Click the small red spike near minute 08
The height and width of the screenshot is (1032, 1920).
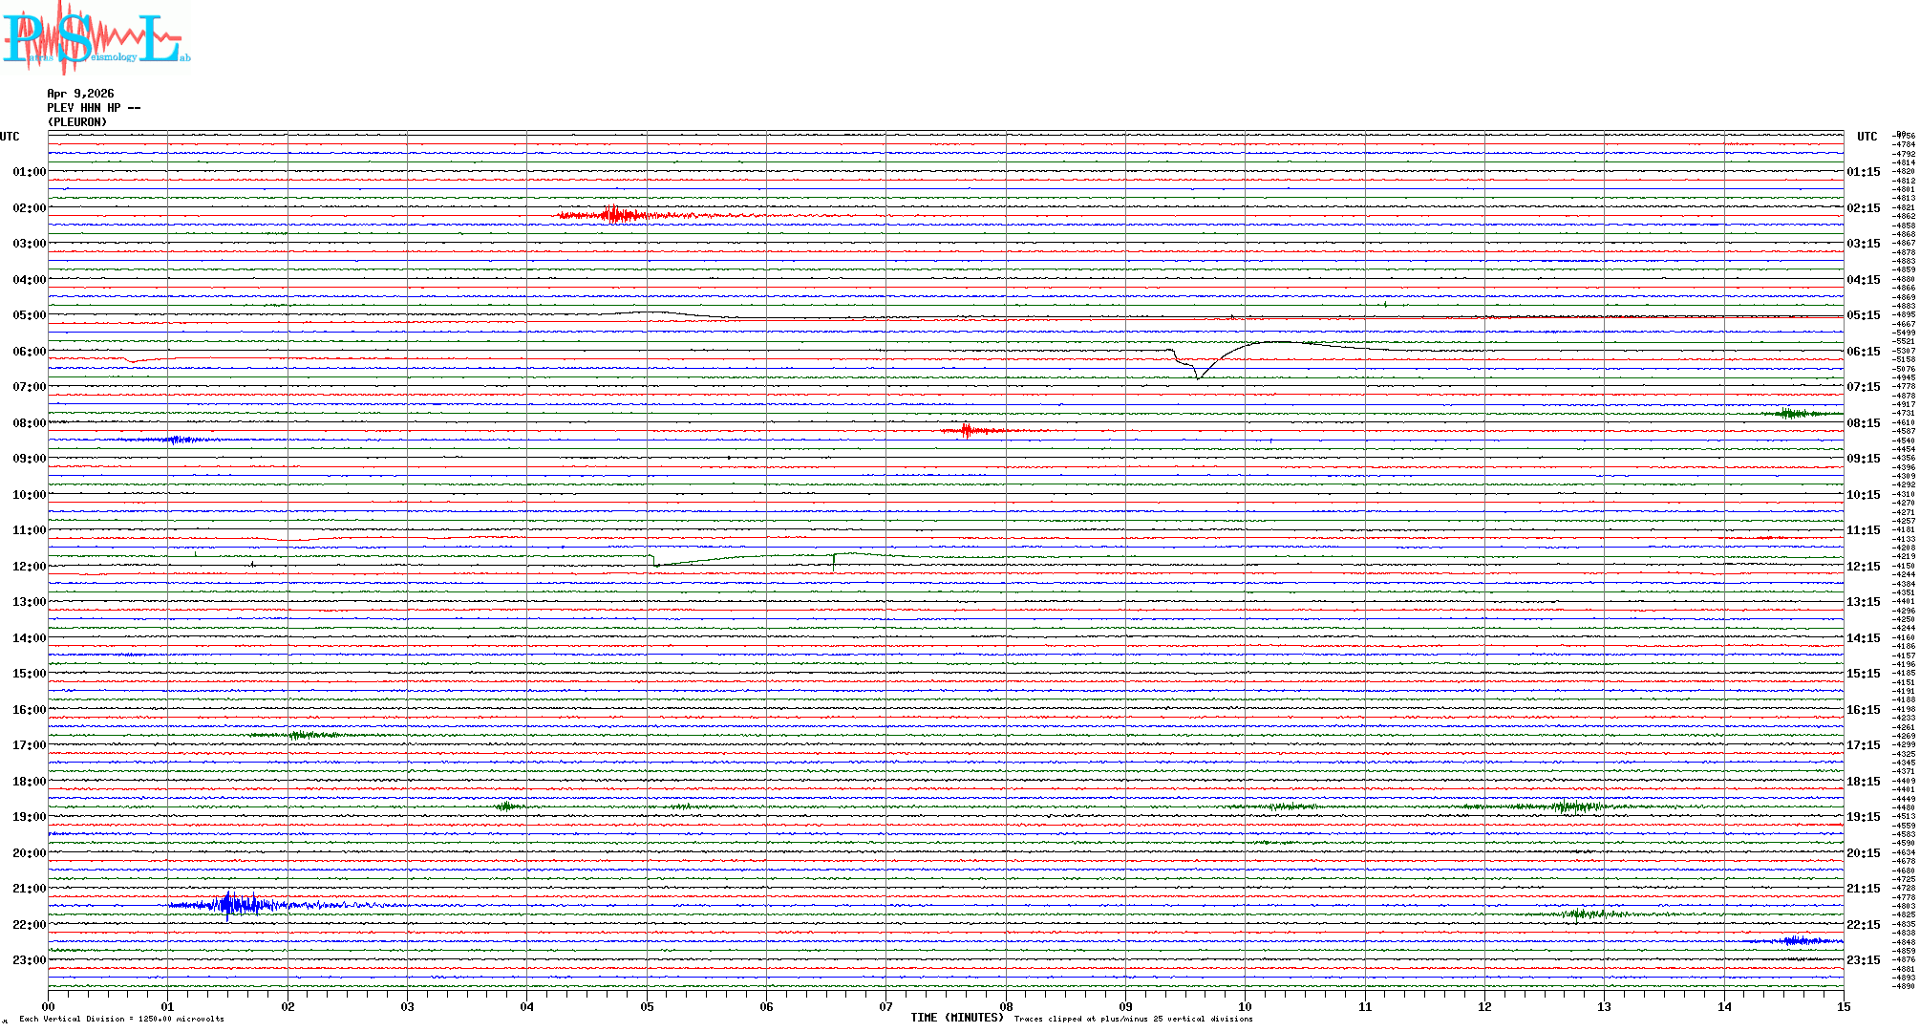[x=967, y=430]
